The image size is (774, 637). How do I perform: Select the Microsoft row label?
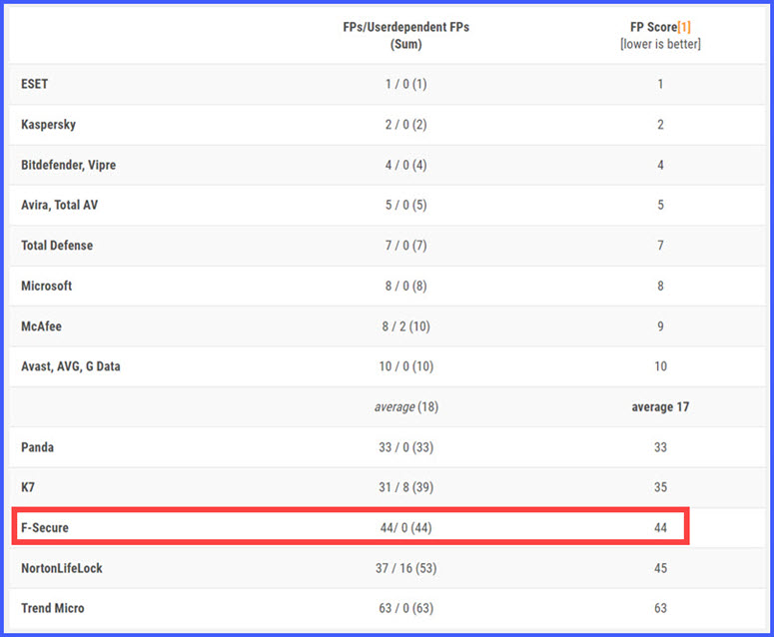(x=47, y=286)
